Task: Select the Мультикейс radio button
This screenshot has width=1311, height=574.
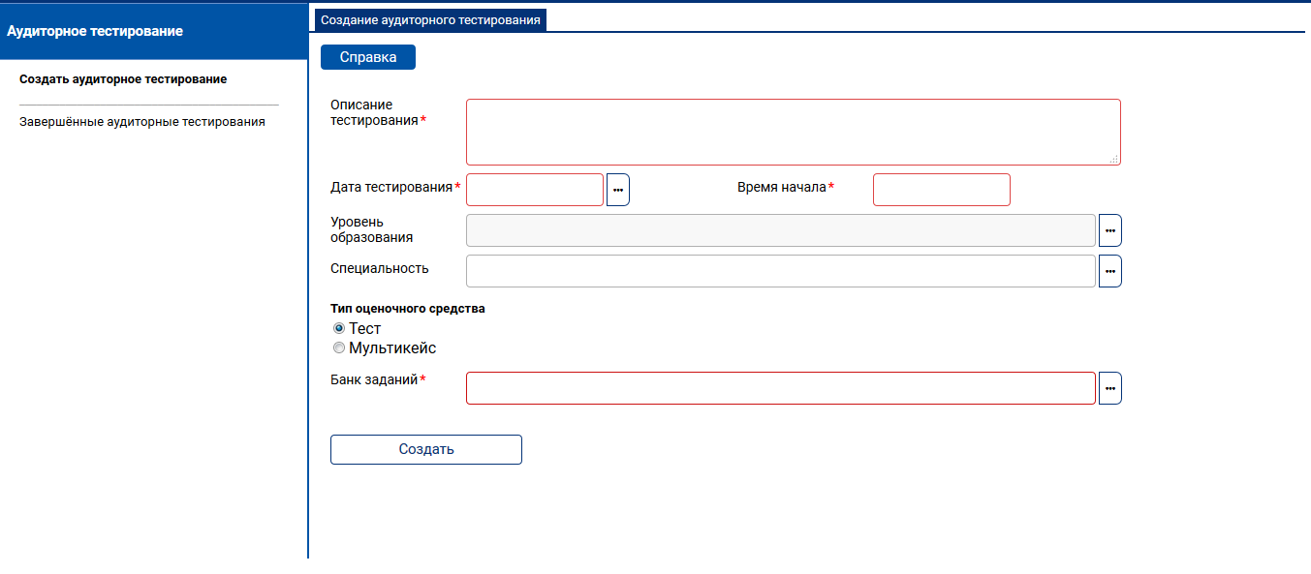Action: tap(339, 347)
